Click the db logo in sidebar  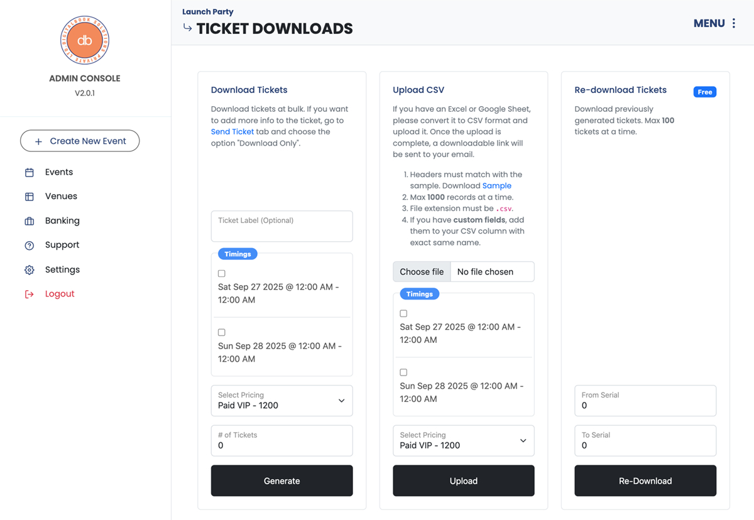click(x=85, y=40)
